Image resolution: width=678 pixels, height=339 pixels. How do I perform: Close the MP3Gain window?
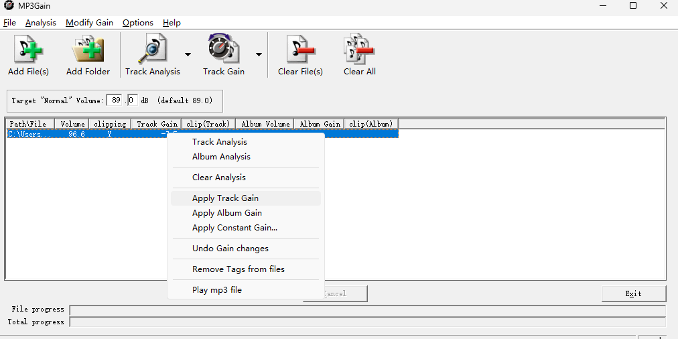click(664, 5)
